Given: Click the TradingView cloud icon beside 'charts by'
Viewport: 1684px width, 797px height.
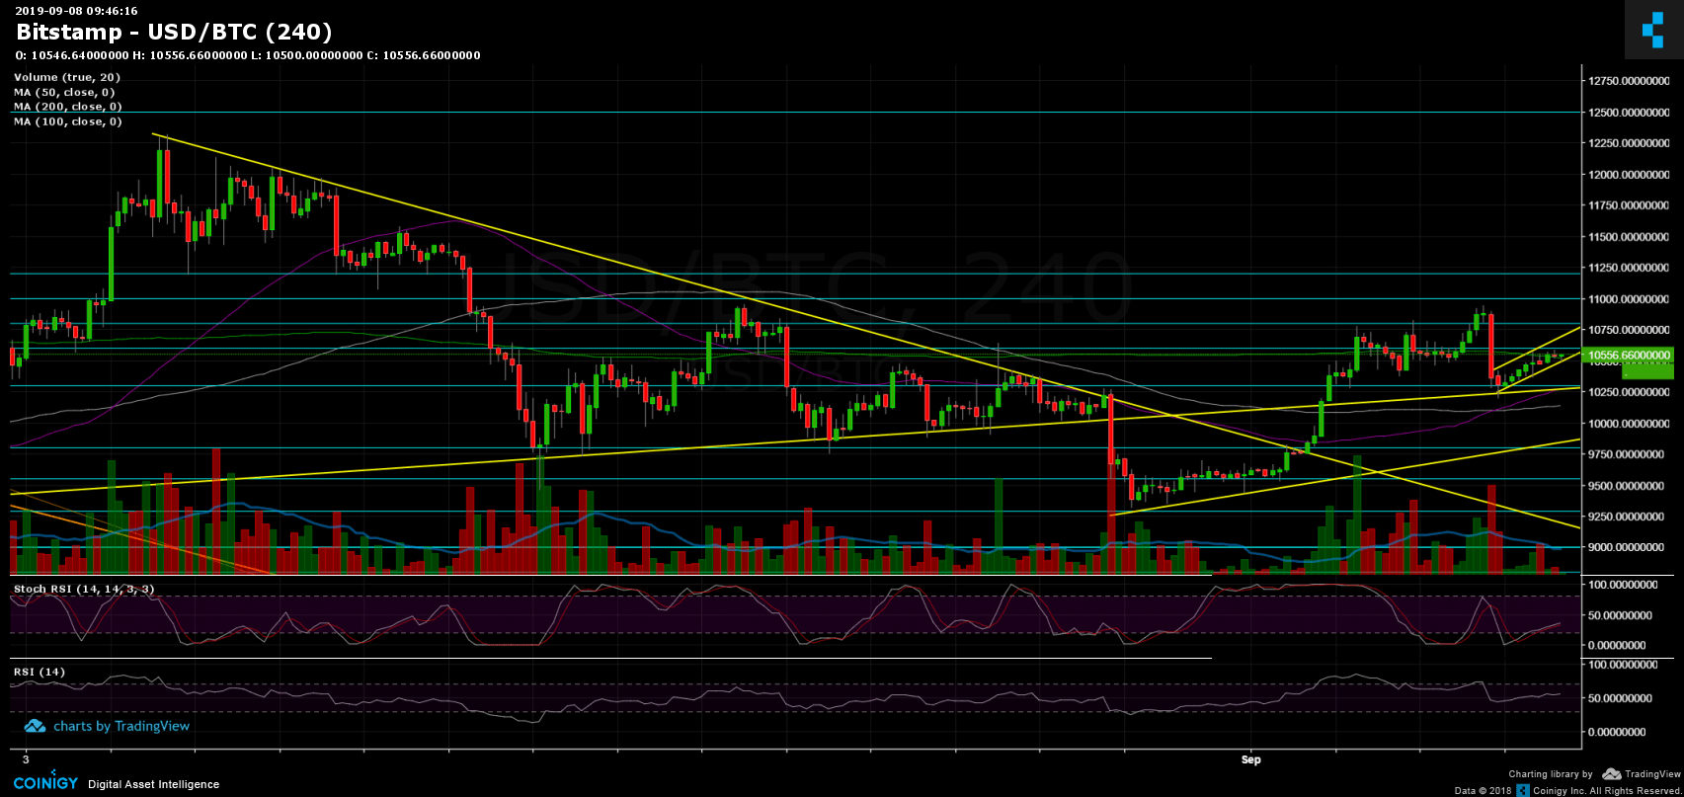Looking at the screenshot, I should pos(35,726).
